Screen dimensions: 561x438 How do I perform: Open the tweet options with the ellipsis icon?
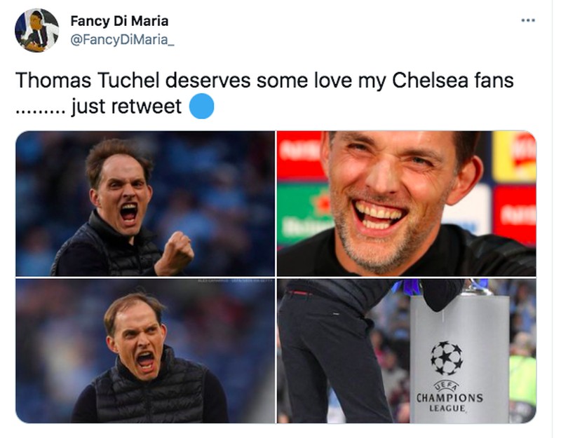pos(526,20)
